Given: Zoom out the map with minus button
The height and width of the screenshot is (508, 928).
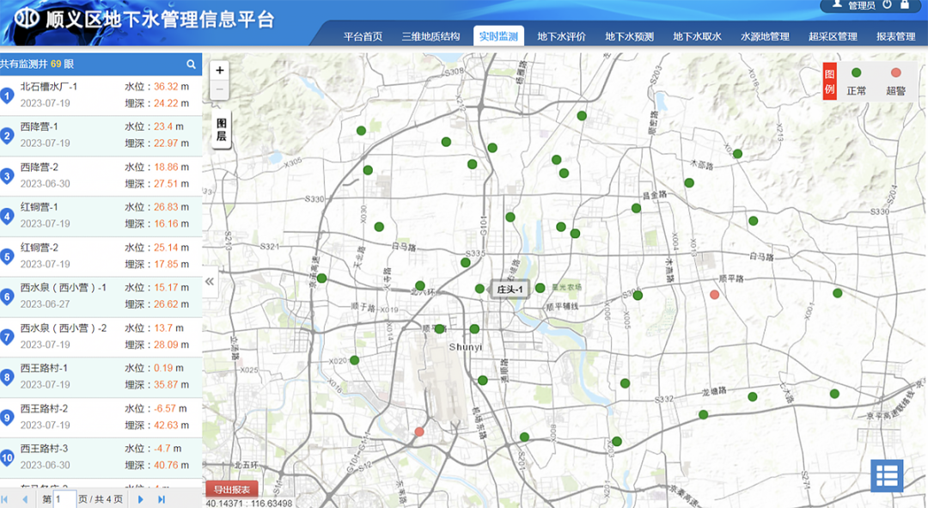Looking at the screenshot, I should tap(220, 89).
